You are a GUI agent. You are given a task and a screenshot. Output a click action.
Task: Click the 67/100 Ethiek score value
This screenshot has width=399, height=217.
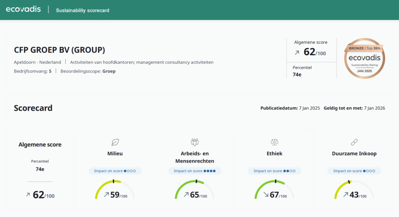tap(278, 195)
